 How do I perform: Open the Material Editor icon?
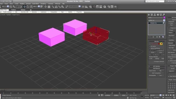(105, 7)
